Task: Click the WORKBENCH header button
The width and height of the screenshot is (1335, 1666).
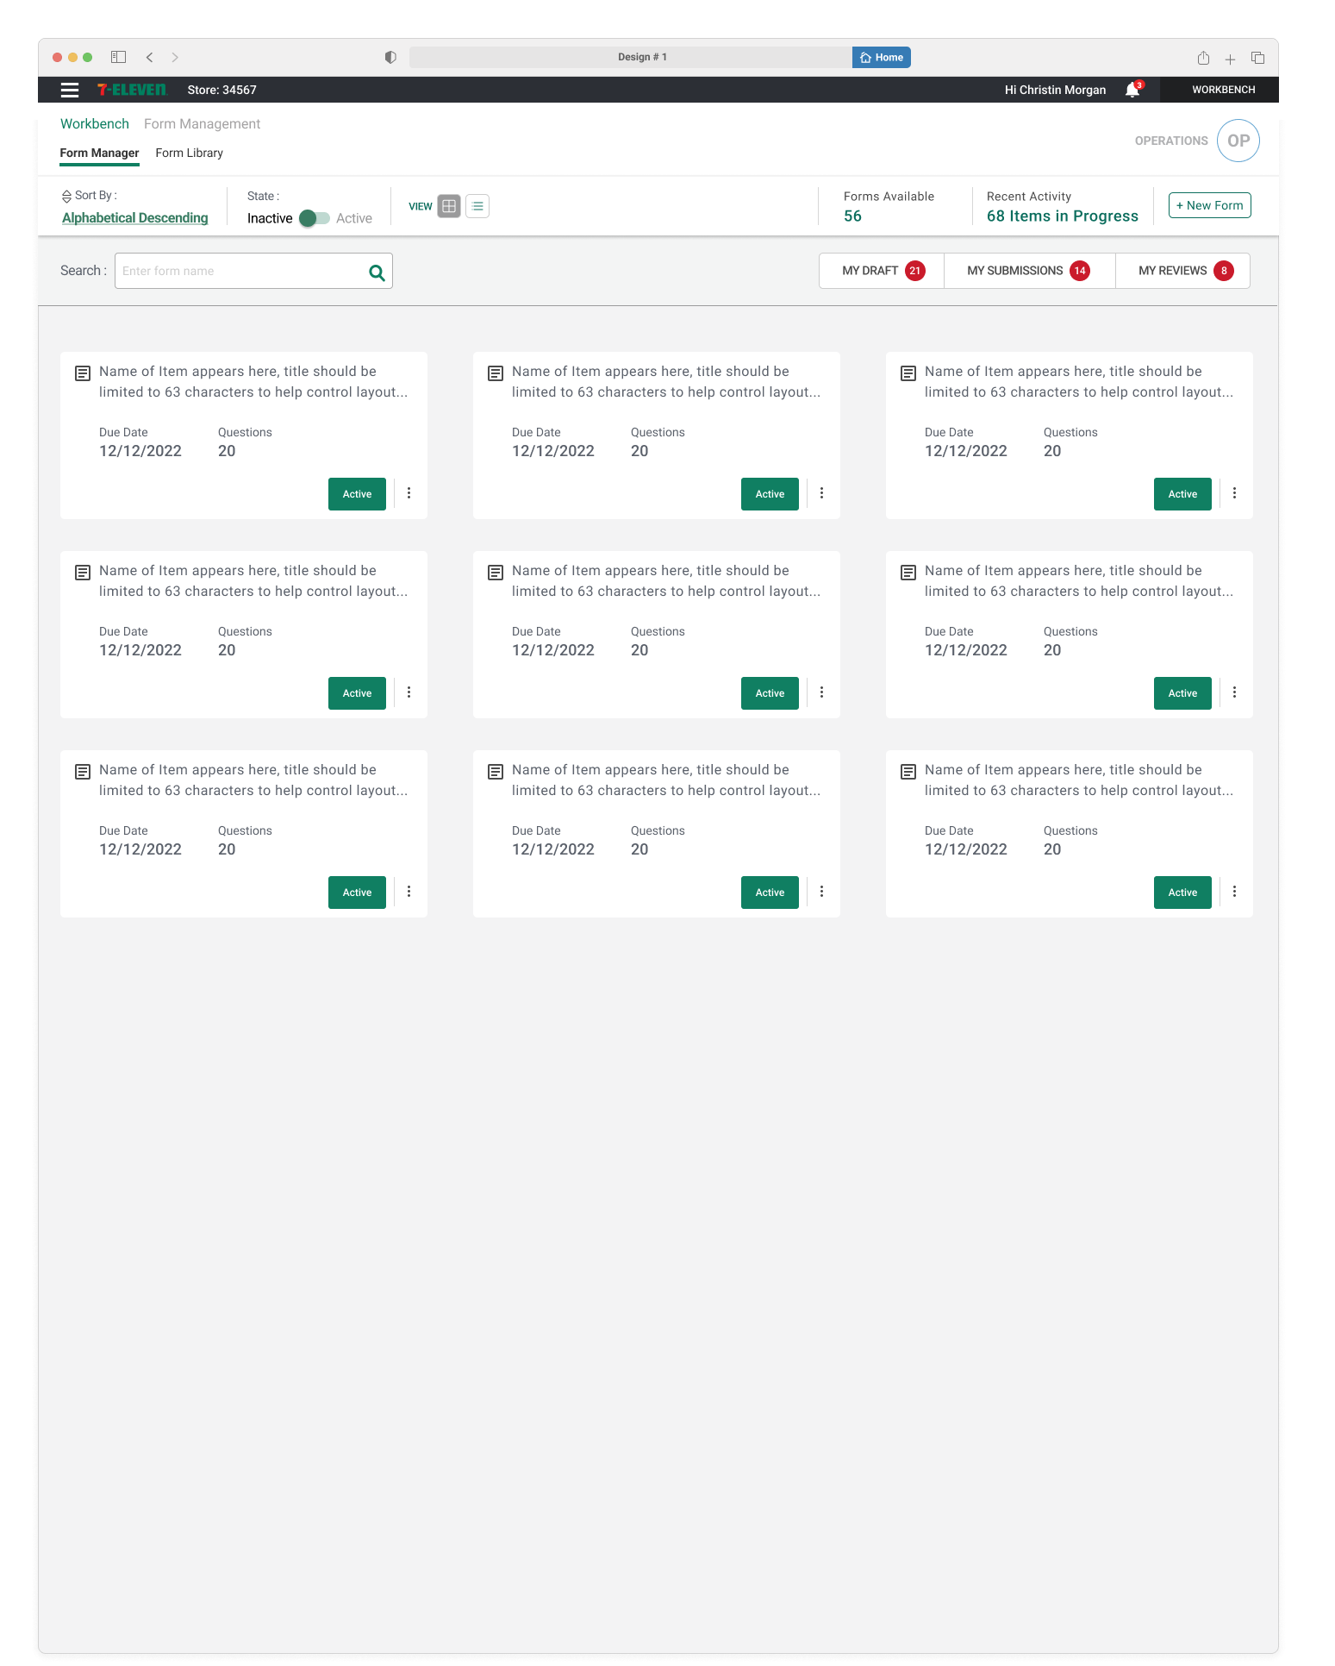Action: [x=1220, y=90]
